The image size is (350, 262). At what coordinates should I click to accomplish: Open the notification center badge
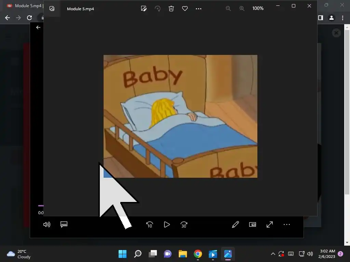tap(340, 254)
